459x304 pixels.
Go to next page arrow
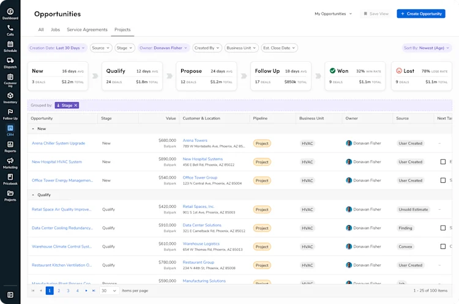(x=86, y=291)
